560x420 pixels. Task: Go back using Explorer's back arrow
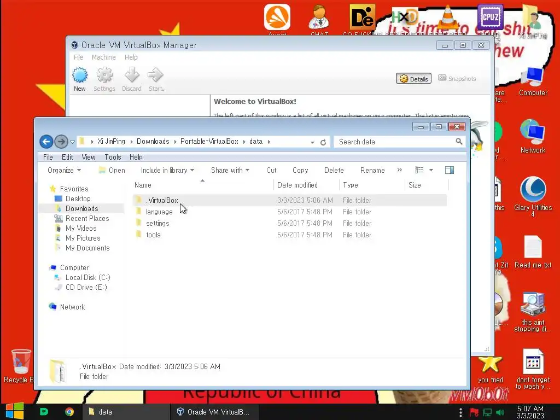coord(46,142)
